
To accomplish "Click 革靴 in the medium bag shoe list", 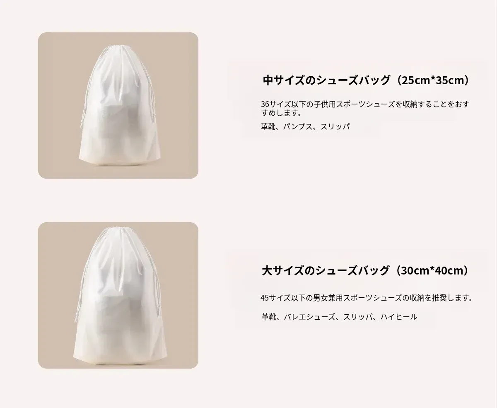I will coord(268,127).
